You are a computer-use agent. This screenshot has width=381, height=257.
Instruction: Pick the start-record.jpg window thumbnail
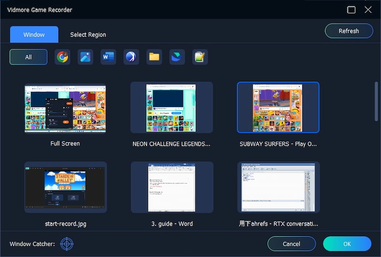[x=65, y=187]
